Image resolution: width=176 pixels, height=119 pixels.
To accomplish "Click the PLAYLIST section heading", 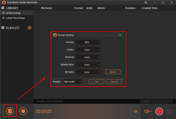I will coord(13,28).
